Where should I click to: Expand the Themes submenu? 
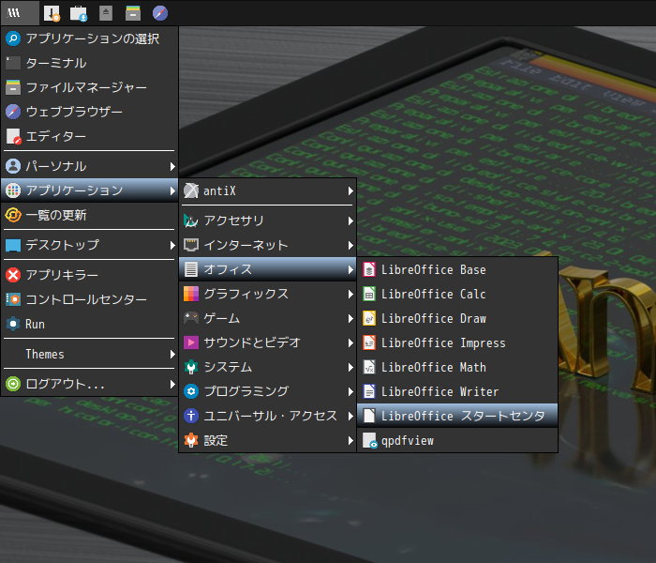point(90,355)
